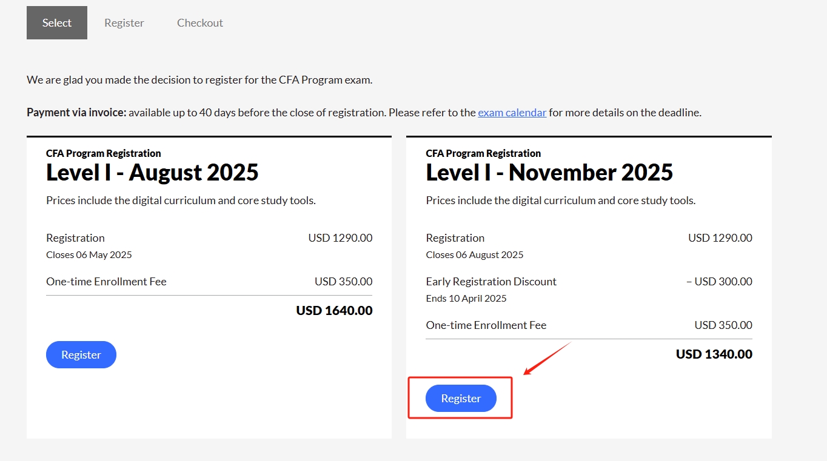Click the Level I - August 2025 heading
Viewport: 827px width, 461px height.
152,173
